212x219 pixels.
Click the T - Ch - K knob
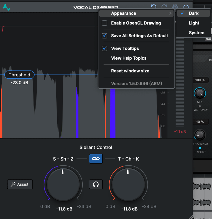point(128,184)
